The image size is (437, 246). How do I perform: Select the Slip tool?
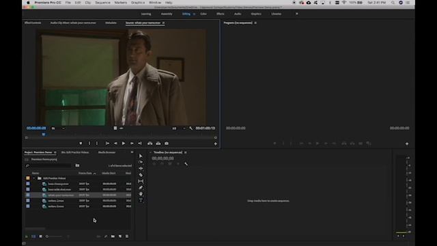[141, 181]
